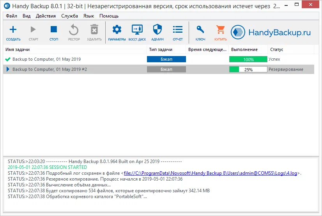Click the green checkmark of first backup task
322x216 pixels.
tap(8, 60)
